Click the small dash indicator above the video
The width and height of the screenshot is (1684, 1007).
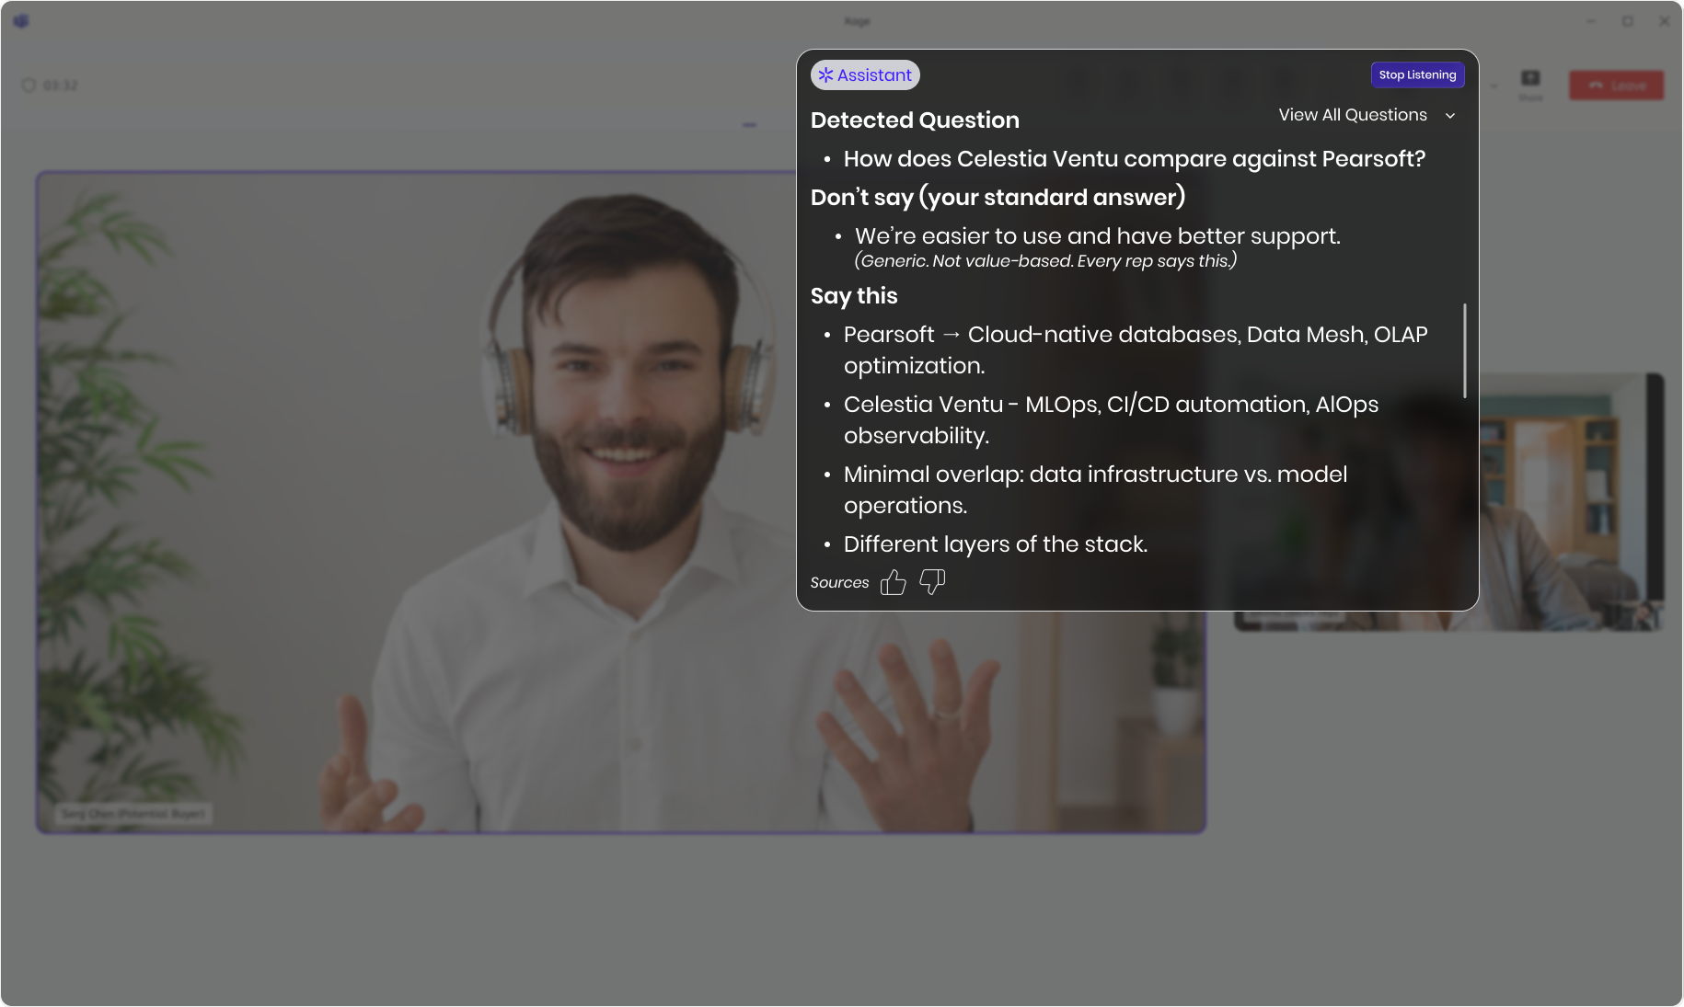tap(750, 125)
